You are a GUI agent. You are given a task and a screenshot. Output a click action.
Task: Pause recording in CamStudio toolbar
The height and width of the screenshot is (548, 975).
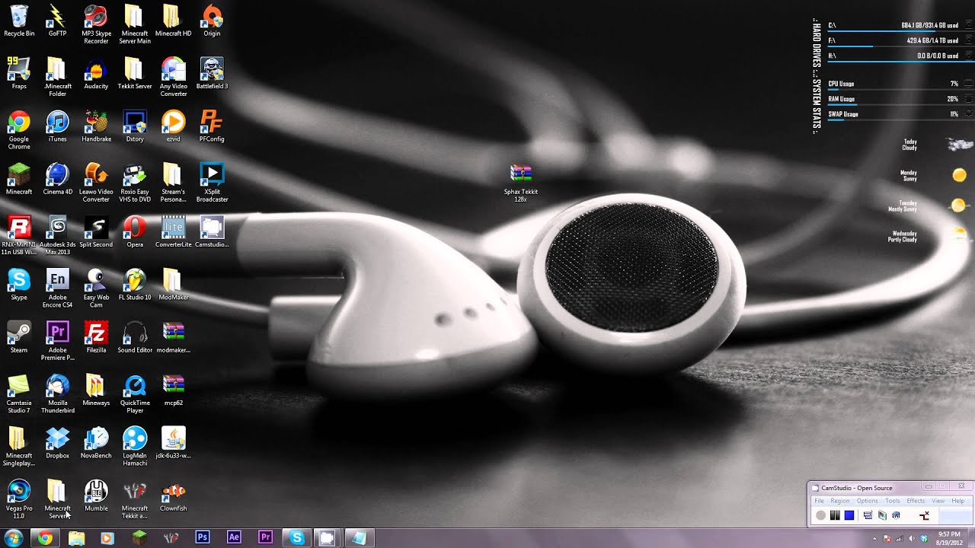(835, 515)
